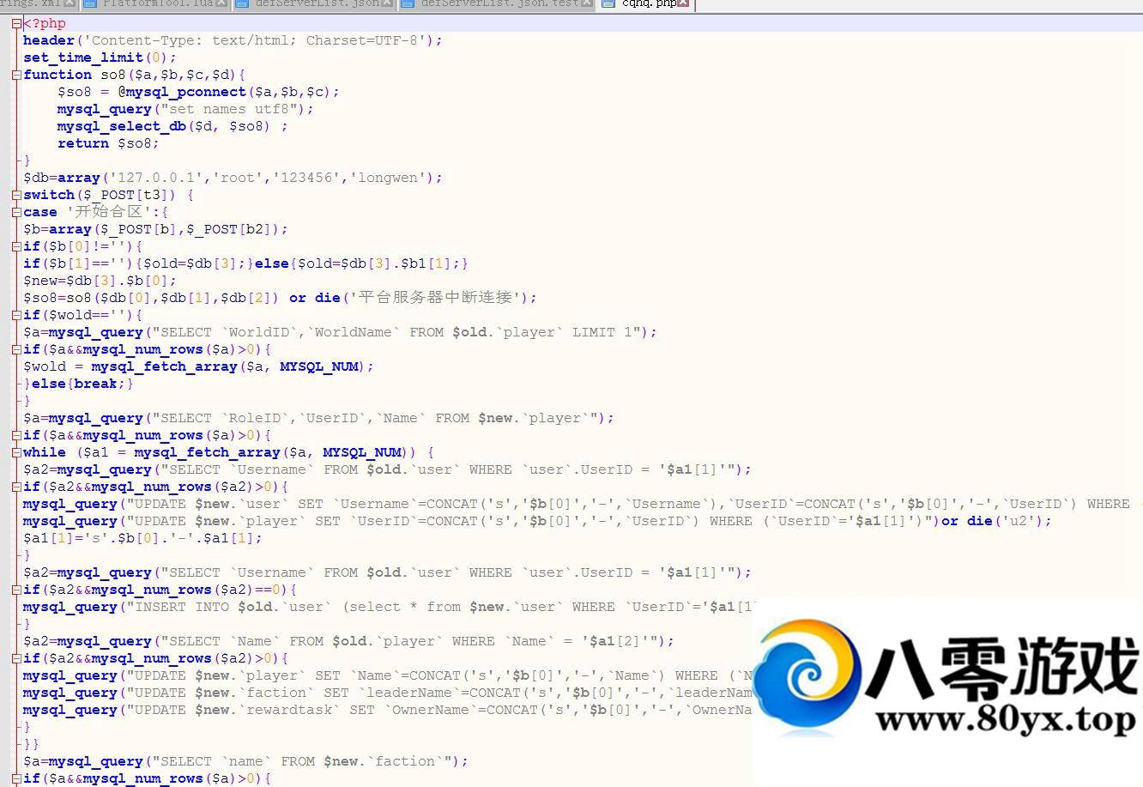
Task: Click the INSERT INTO $old.`user` line
Action: click(388, 607)
